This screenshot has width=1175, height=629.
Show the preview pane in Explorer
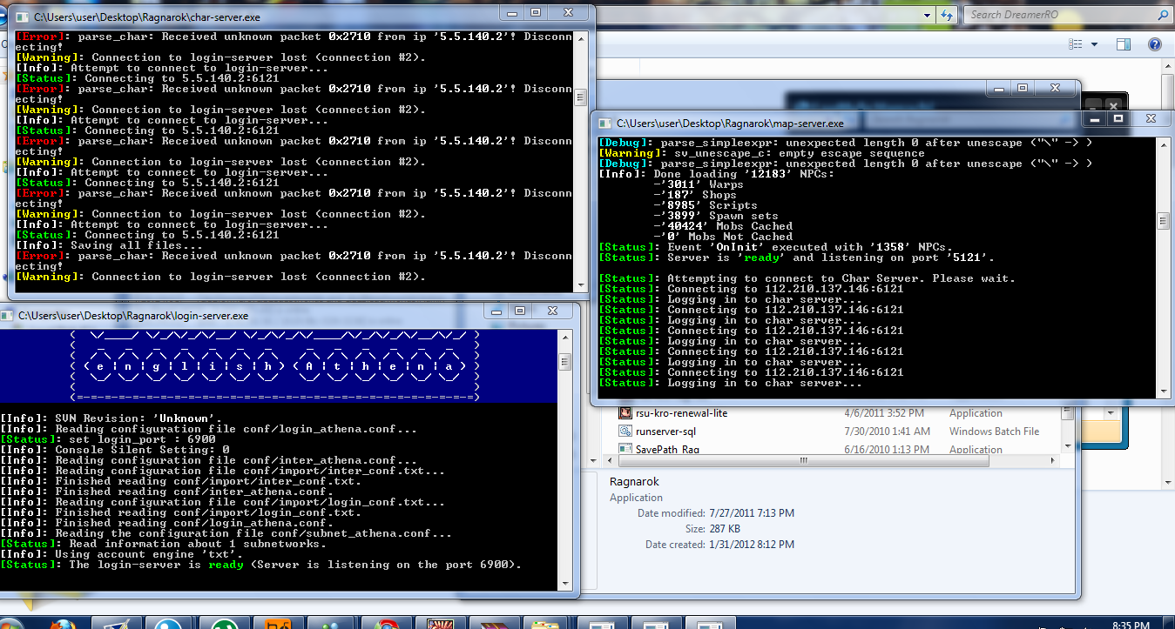1124,44
